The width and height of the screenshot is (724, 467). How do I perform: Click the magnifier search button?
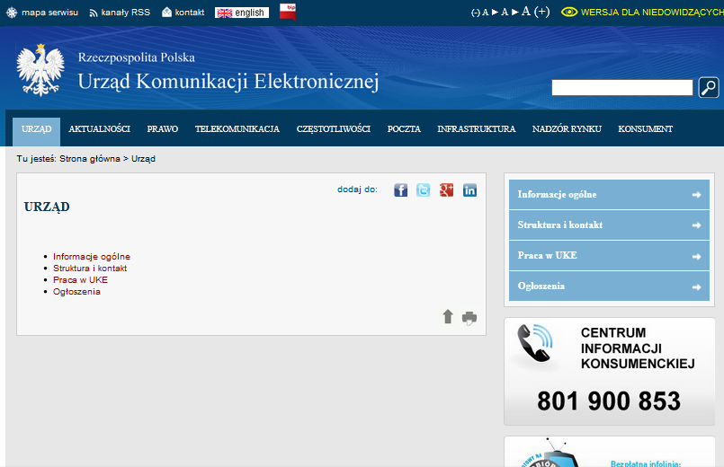coord(709,87)
